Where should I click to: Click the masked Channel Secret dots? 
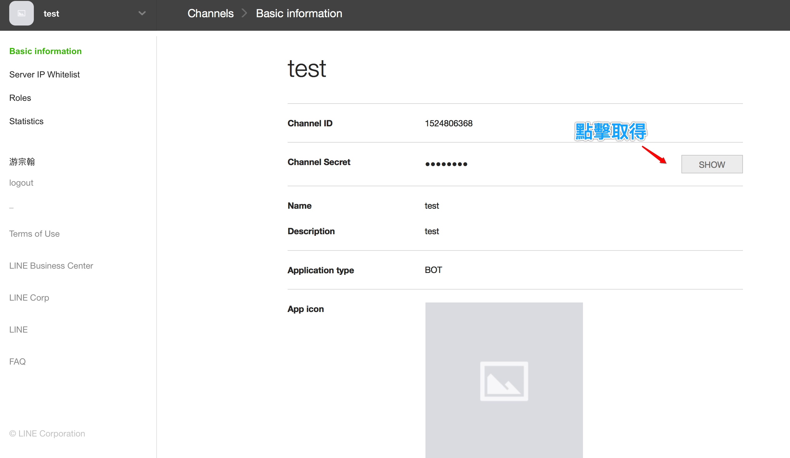446,164
